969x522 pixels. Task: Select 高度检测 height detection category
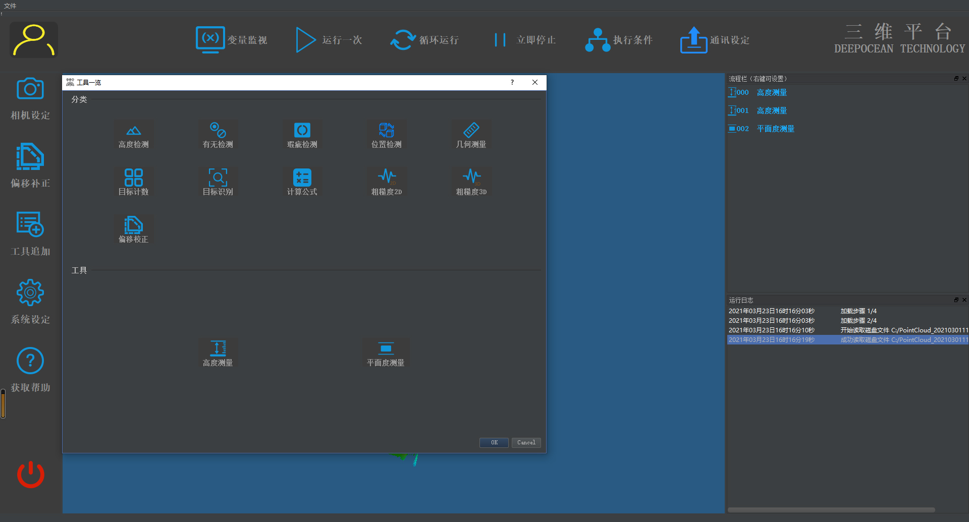[133, 136]
